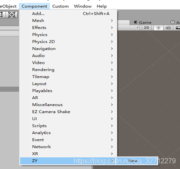Expand the XR submenu

(x=68, y=154)
